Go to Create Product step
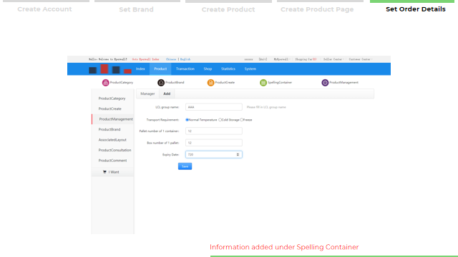 [228, 9]
